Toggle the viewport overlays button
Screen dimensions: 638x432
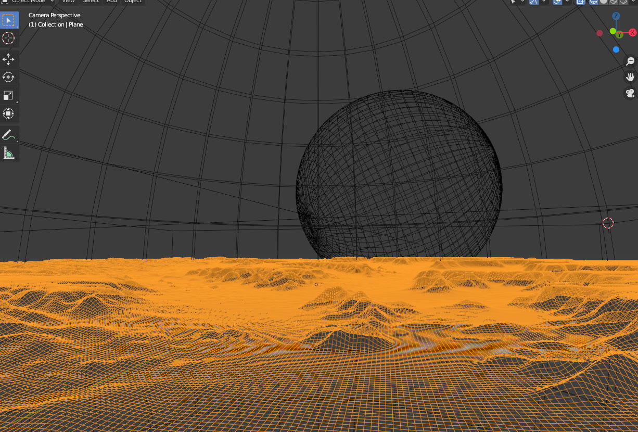pos(557,2)
